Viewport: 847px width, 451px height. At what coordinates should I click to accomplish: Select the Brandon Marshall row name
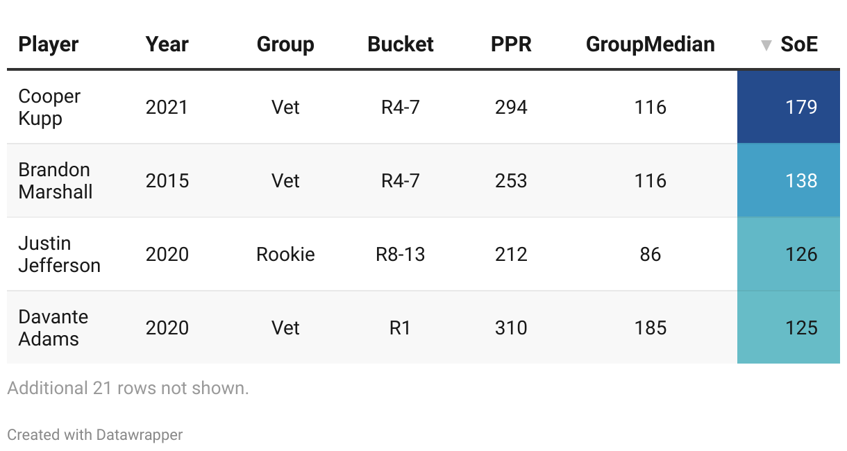[56, 181]
